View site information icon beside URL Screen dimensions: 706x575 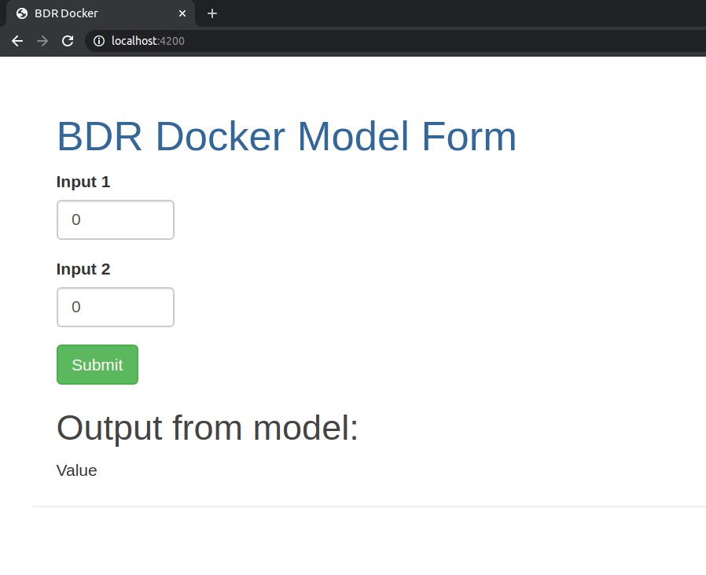pyautogui.click(x=99, y=41)
